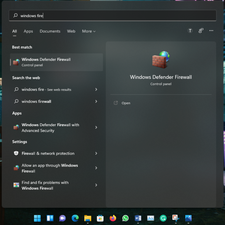Switch to the Web filter tab
This screenshot has height=225, width=225.
point(71,31)
